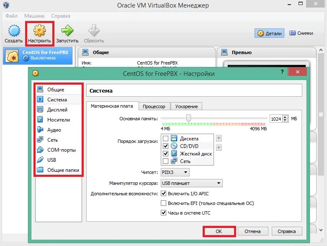Click the Сеть icon in boot order list
Viewport: 327px width, 246px height.
174,161
